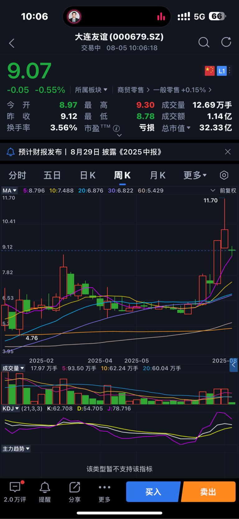Tap the 最低 8.78 value
Viewport: 239px width, 519px height.
click(x=145, y=116)
